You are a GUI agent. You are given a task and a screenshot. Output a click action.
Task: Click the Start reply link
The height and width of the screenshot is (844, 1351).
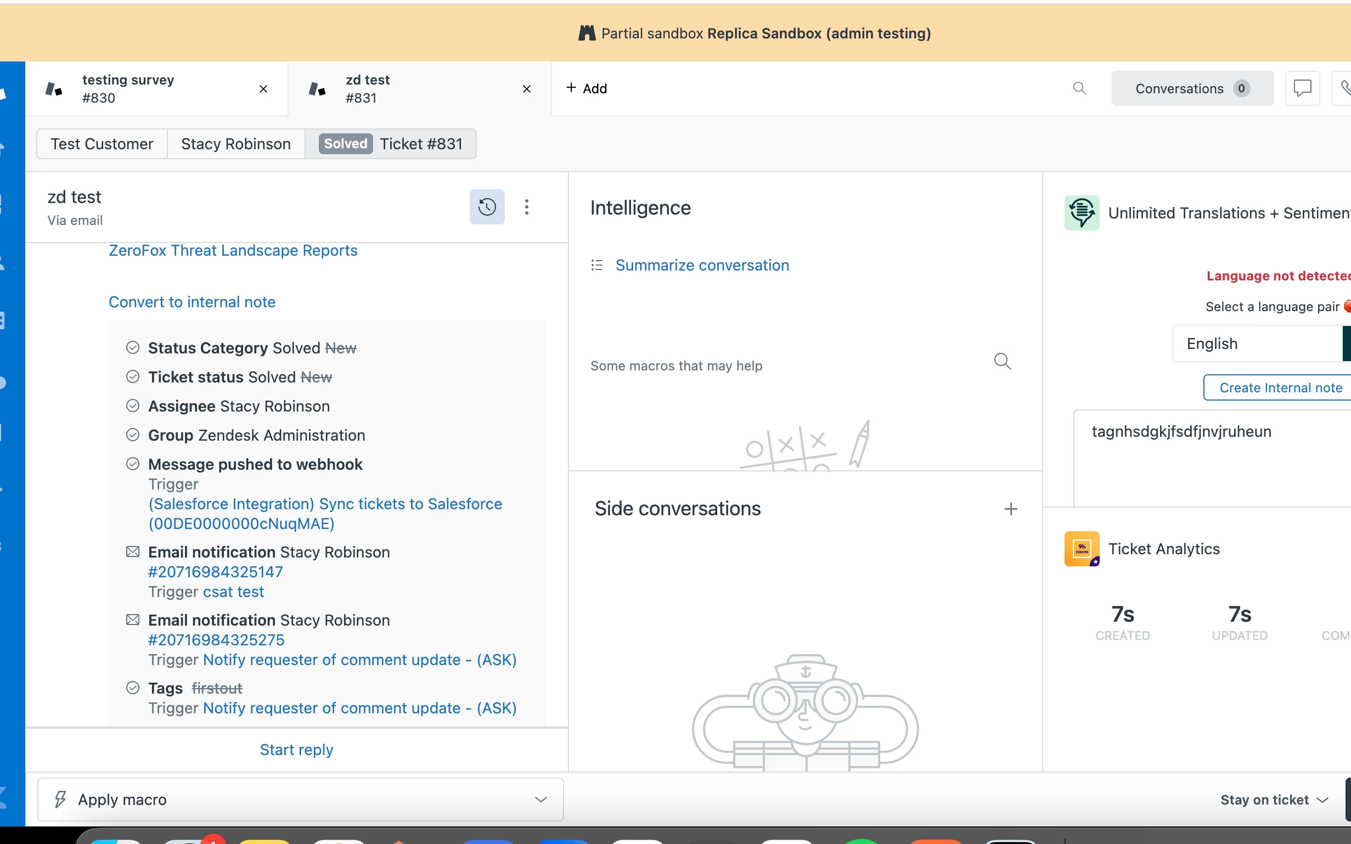coord(296,750)
